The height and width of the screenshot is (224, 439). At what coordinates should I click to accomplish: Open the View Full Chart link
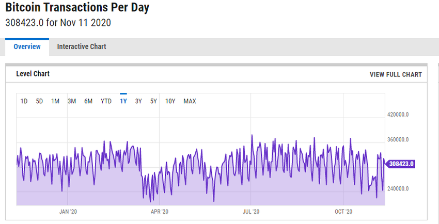click(x=396, y=75)
